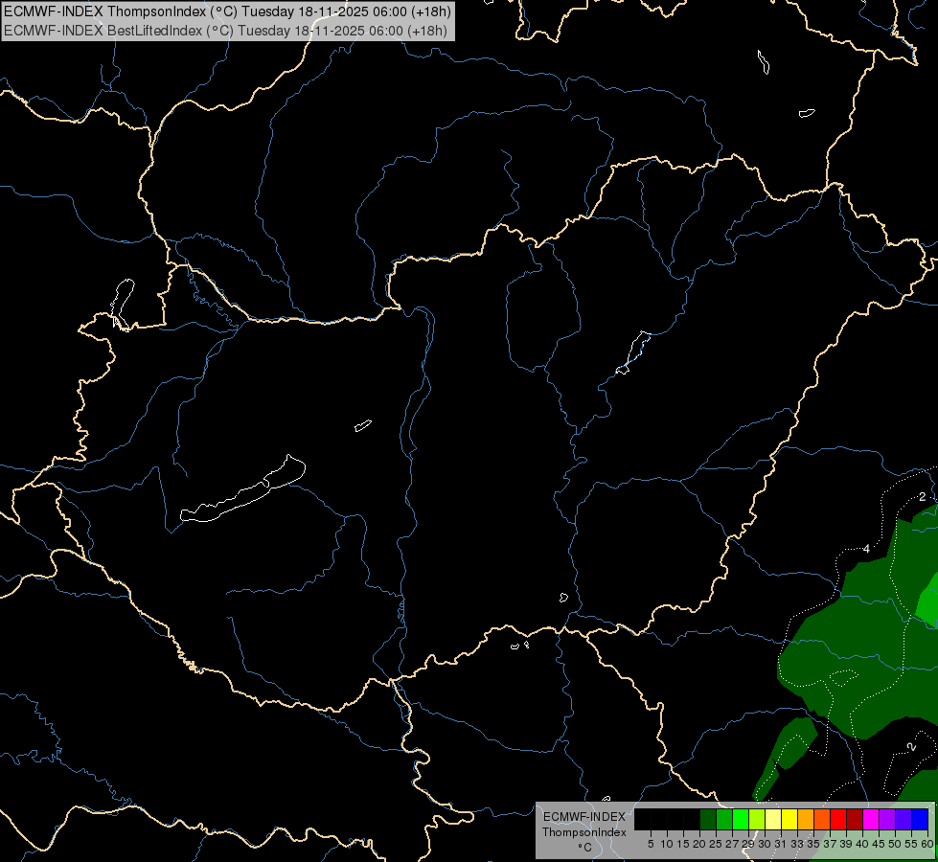Select the bright green 27–29 legend swatch
Viewport: 938px width, 862px height.
coord(742,820)
